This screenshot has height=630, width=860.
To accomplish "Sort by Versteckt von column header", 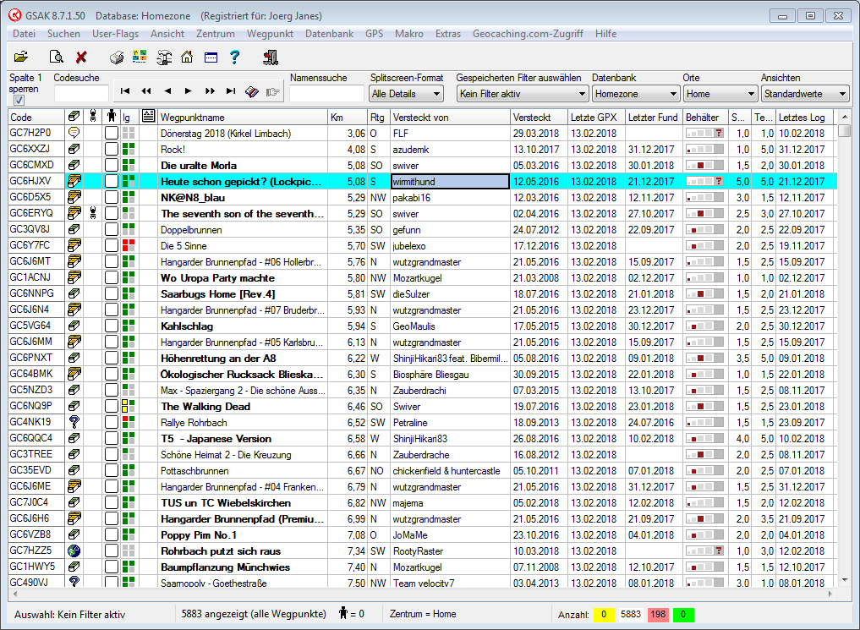I will click(450, 117).
